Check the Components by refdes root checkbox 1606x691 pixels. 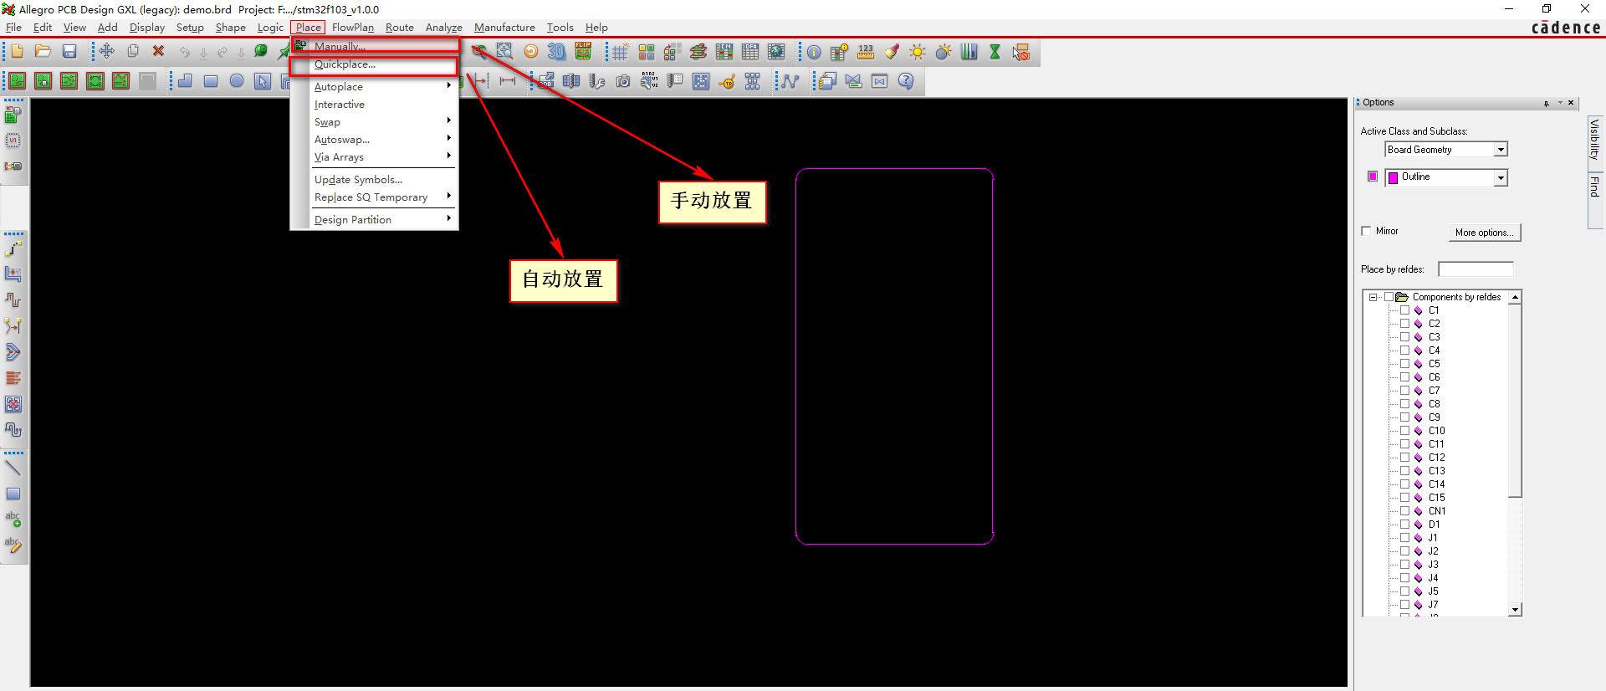tap(1389, 297)
